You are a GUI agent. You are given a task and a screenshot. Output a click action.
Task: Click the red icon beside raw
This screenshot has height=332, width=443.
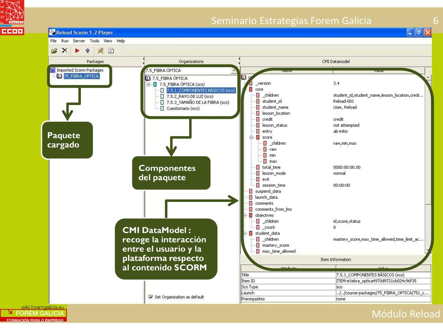tap(265, 149)
